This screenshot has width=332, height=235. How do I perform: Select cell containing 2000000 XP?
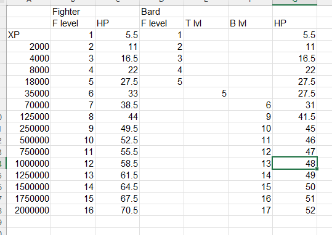point(28,210)
